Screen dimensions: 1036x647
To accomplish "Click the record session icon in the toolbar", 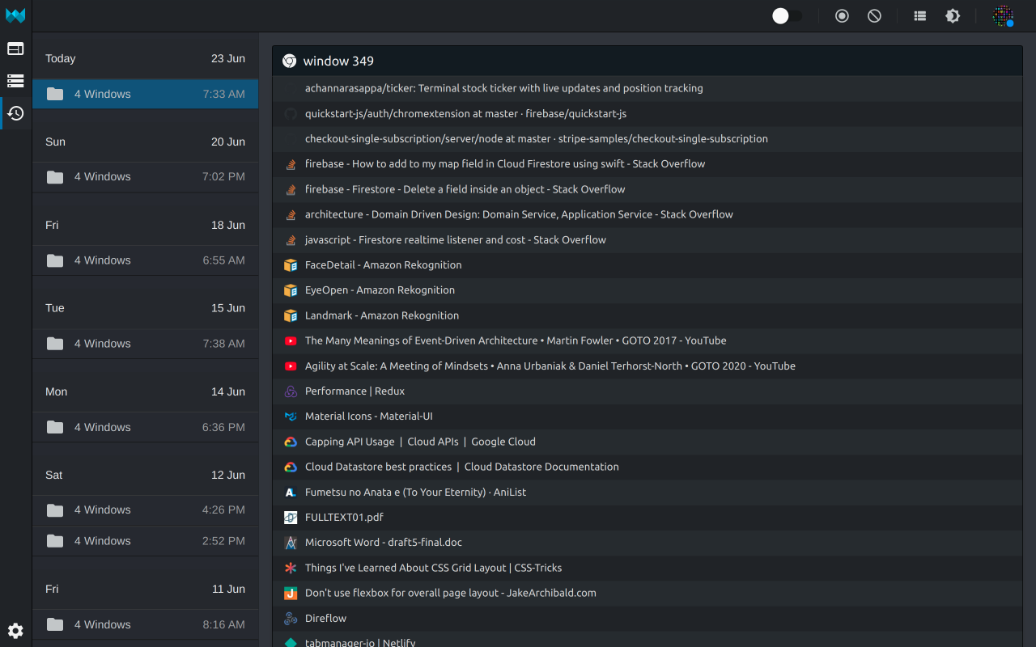I will click(842, 15).
